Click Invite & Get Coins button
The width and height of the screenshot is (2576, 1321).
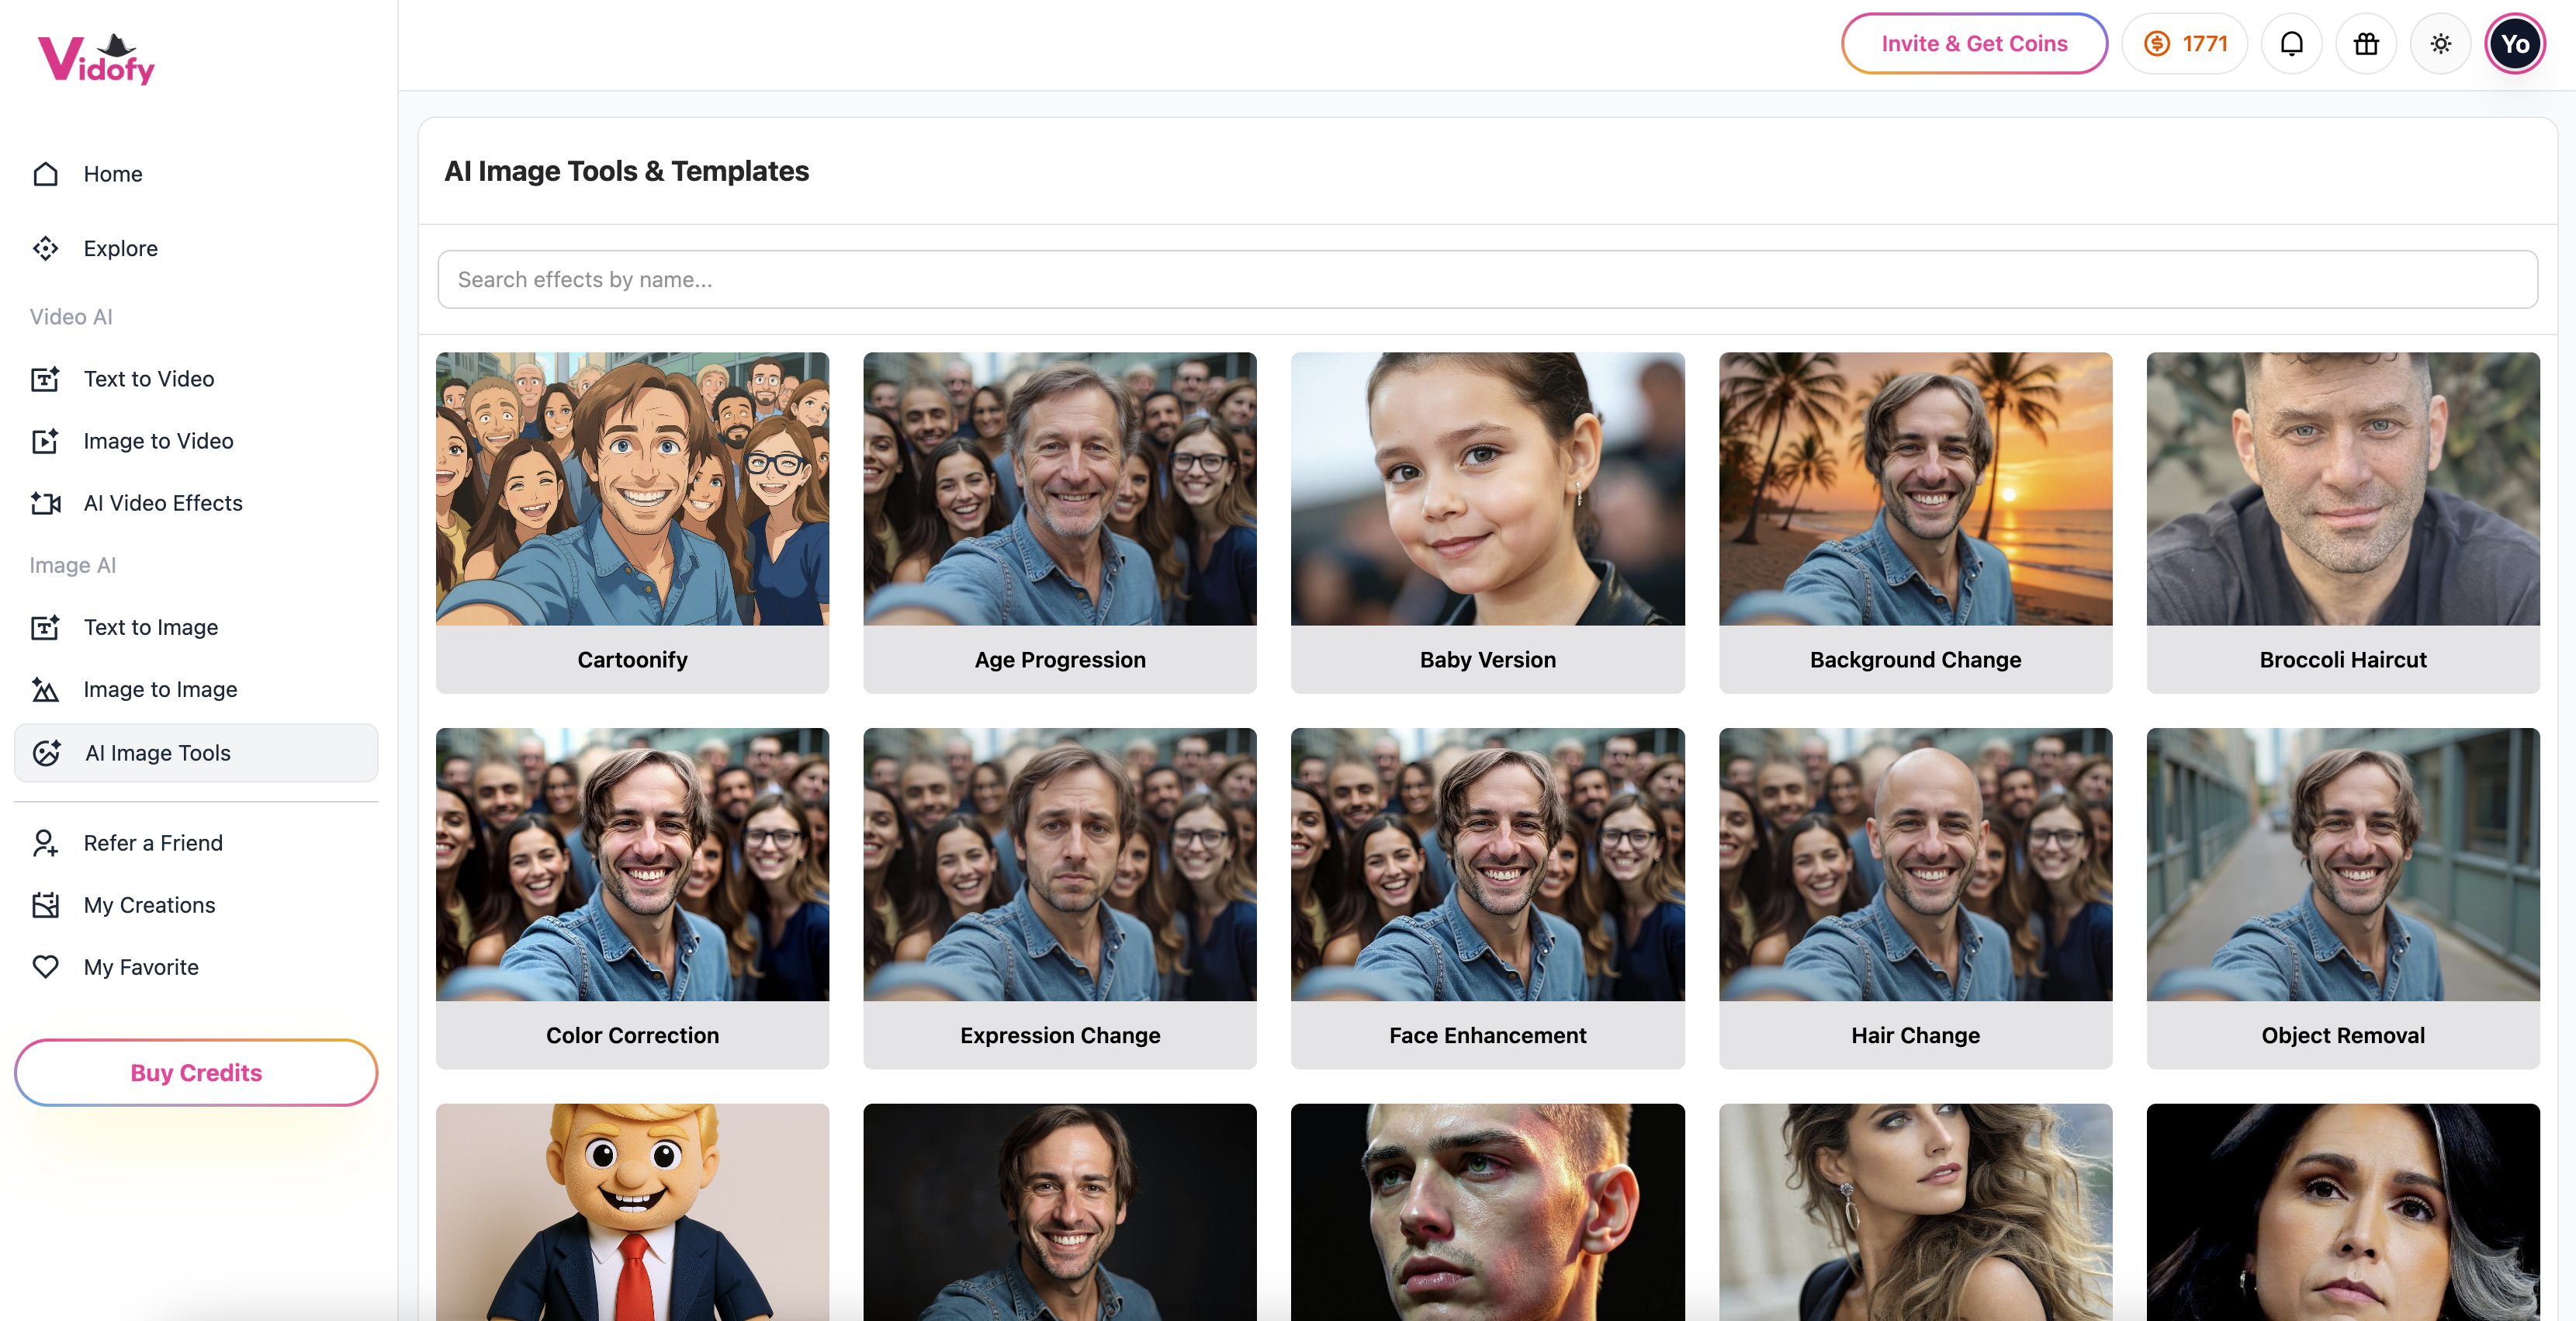tap(1973, 44)
